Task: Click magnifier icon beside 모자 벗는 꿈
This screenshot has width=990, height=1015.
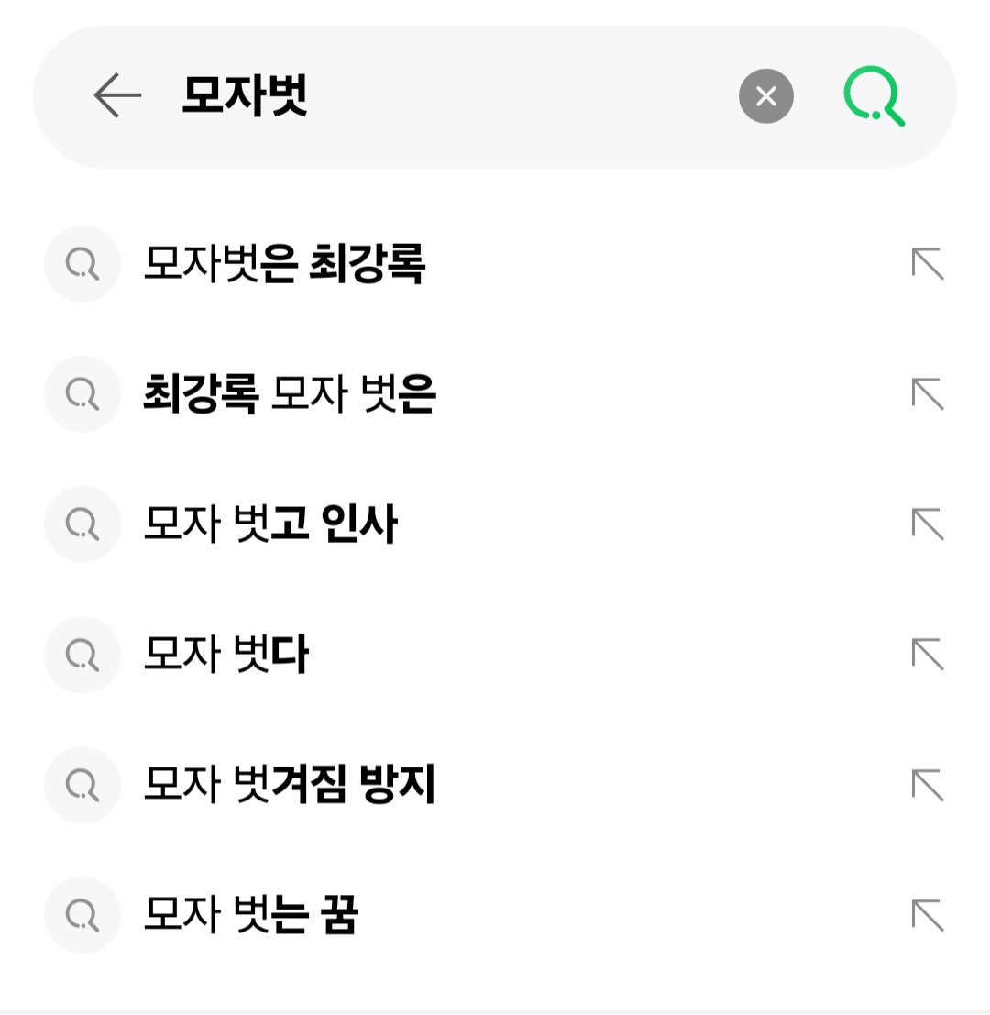Action: pyautogui.click(x=82, y=915)
